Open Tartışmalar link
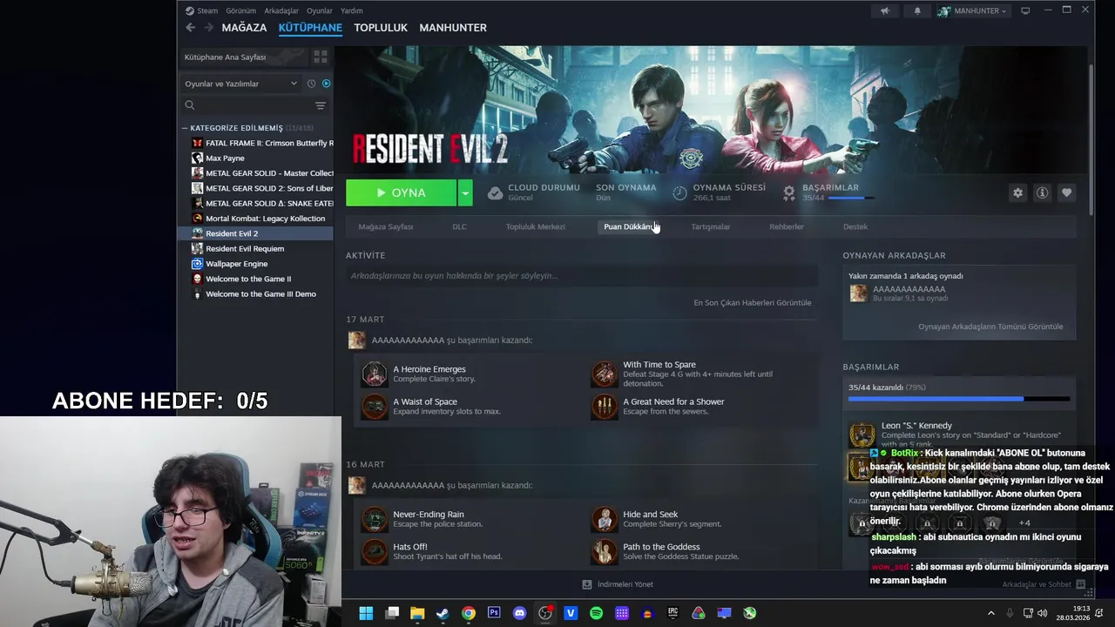 711,226
